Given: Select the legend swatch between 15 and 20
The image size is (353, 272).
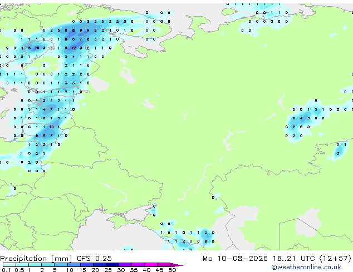Looking at the screenshot, I should point(87,265).
